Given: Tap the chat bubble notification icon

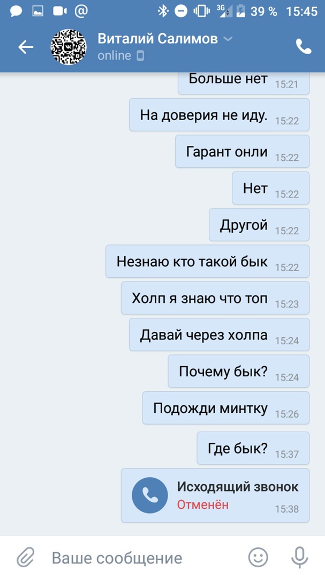Looking at the screenshot, I should click(x=16, y=11).
